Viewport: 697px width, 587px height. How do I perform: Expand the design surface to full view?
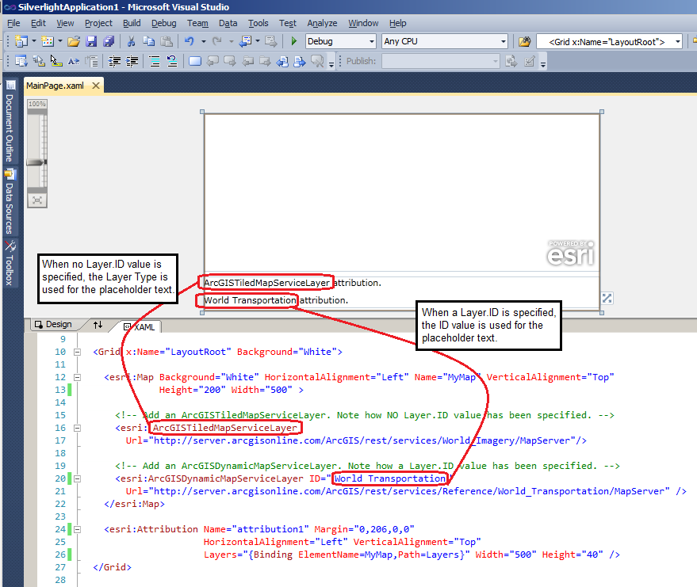click(607, 298)
